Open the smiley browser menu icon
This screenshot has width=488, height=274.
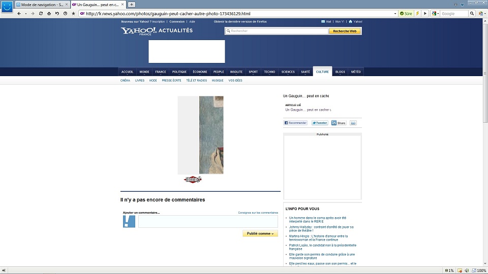(7, 6)
